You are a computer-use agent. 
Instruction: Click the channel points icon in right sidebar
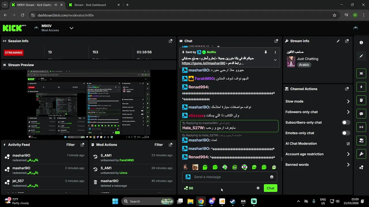[361, 167]
